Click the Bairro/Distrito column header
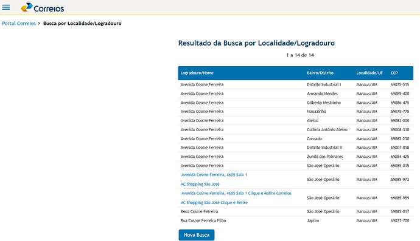 [x=320, y=73]
